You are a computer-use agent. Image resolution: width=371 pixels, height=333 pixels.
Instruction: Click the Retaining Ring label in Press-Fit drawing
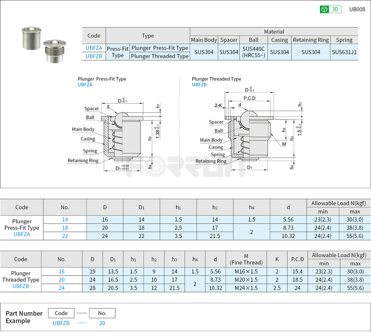(x=83, y=161)
